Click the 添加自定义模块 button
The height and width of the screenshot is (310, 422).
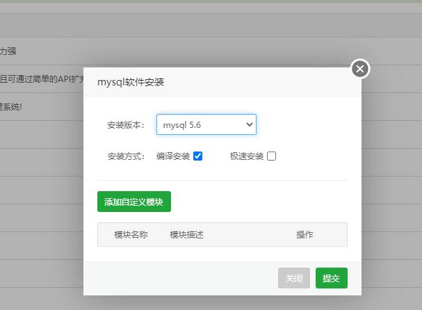(x=134, y=202)
